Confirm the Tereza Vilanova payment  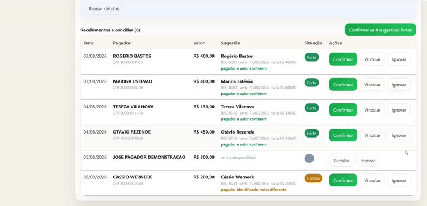[x=343, y=110]
